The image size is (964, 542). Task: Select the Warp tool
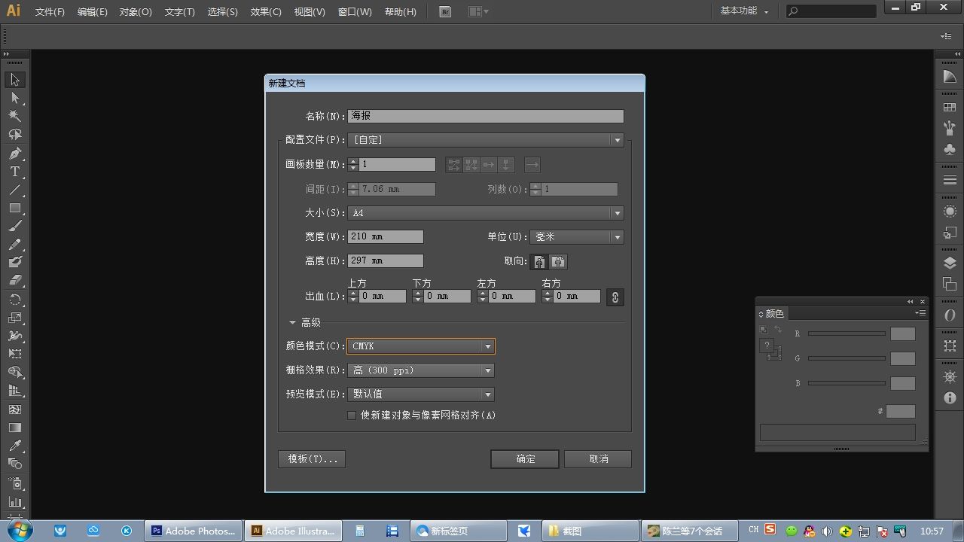click(x=15, y=336)
